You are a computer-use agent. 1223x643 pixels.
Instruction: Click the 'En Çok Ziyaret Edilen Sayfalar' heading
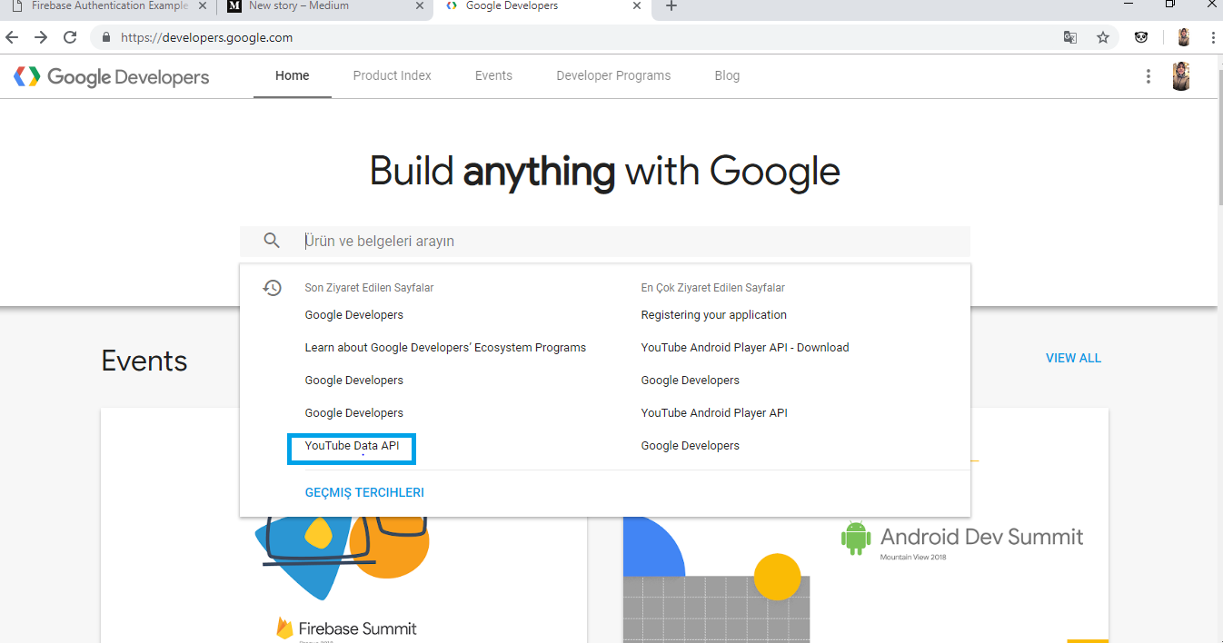pos(713,288)
